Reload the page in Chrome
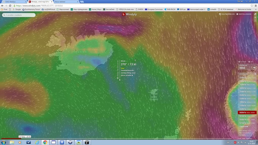The image size is (258, 145). [10, 6]
